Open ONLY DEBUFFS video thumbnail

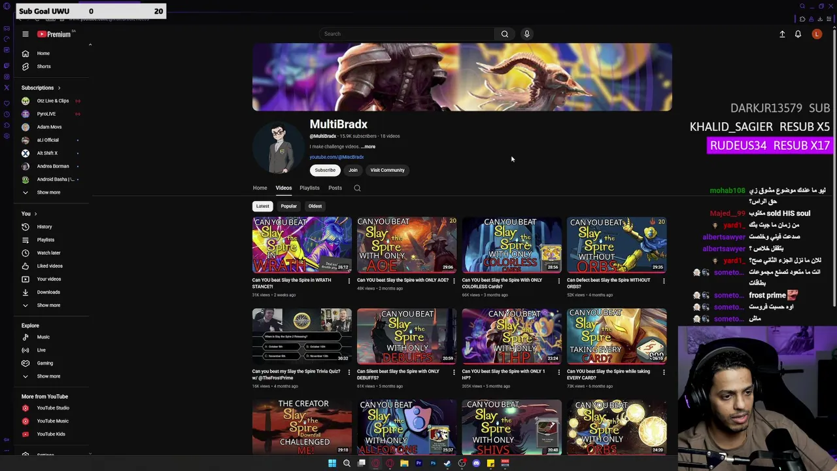(407, 336)
